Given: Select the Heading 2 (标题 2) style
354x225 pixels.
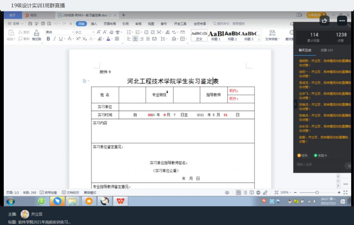Looking at the screenshot, I should pyautogui.click(x=232, y=36).
